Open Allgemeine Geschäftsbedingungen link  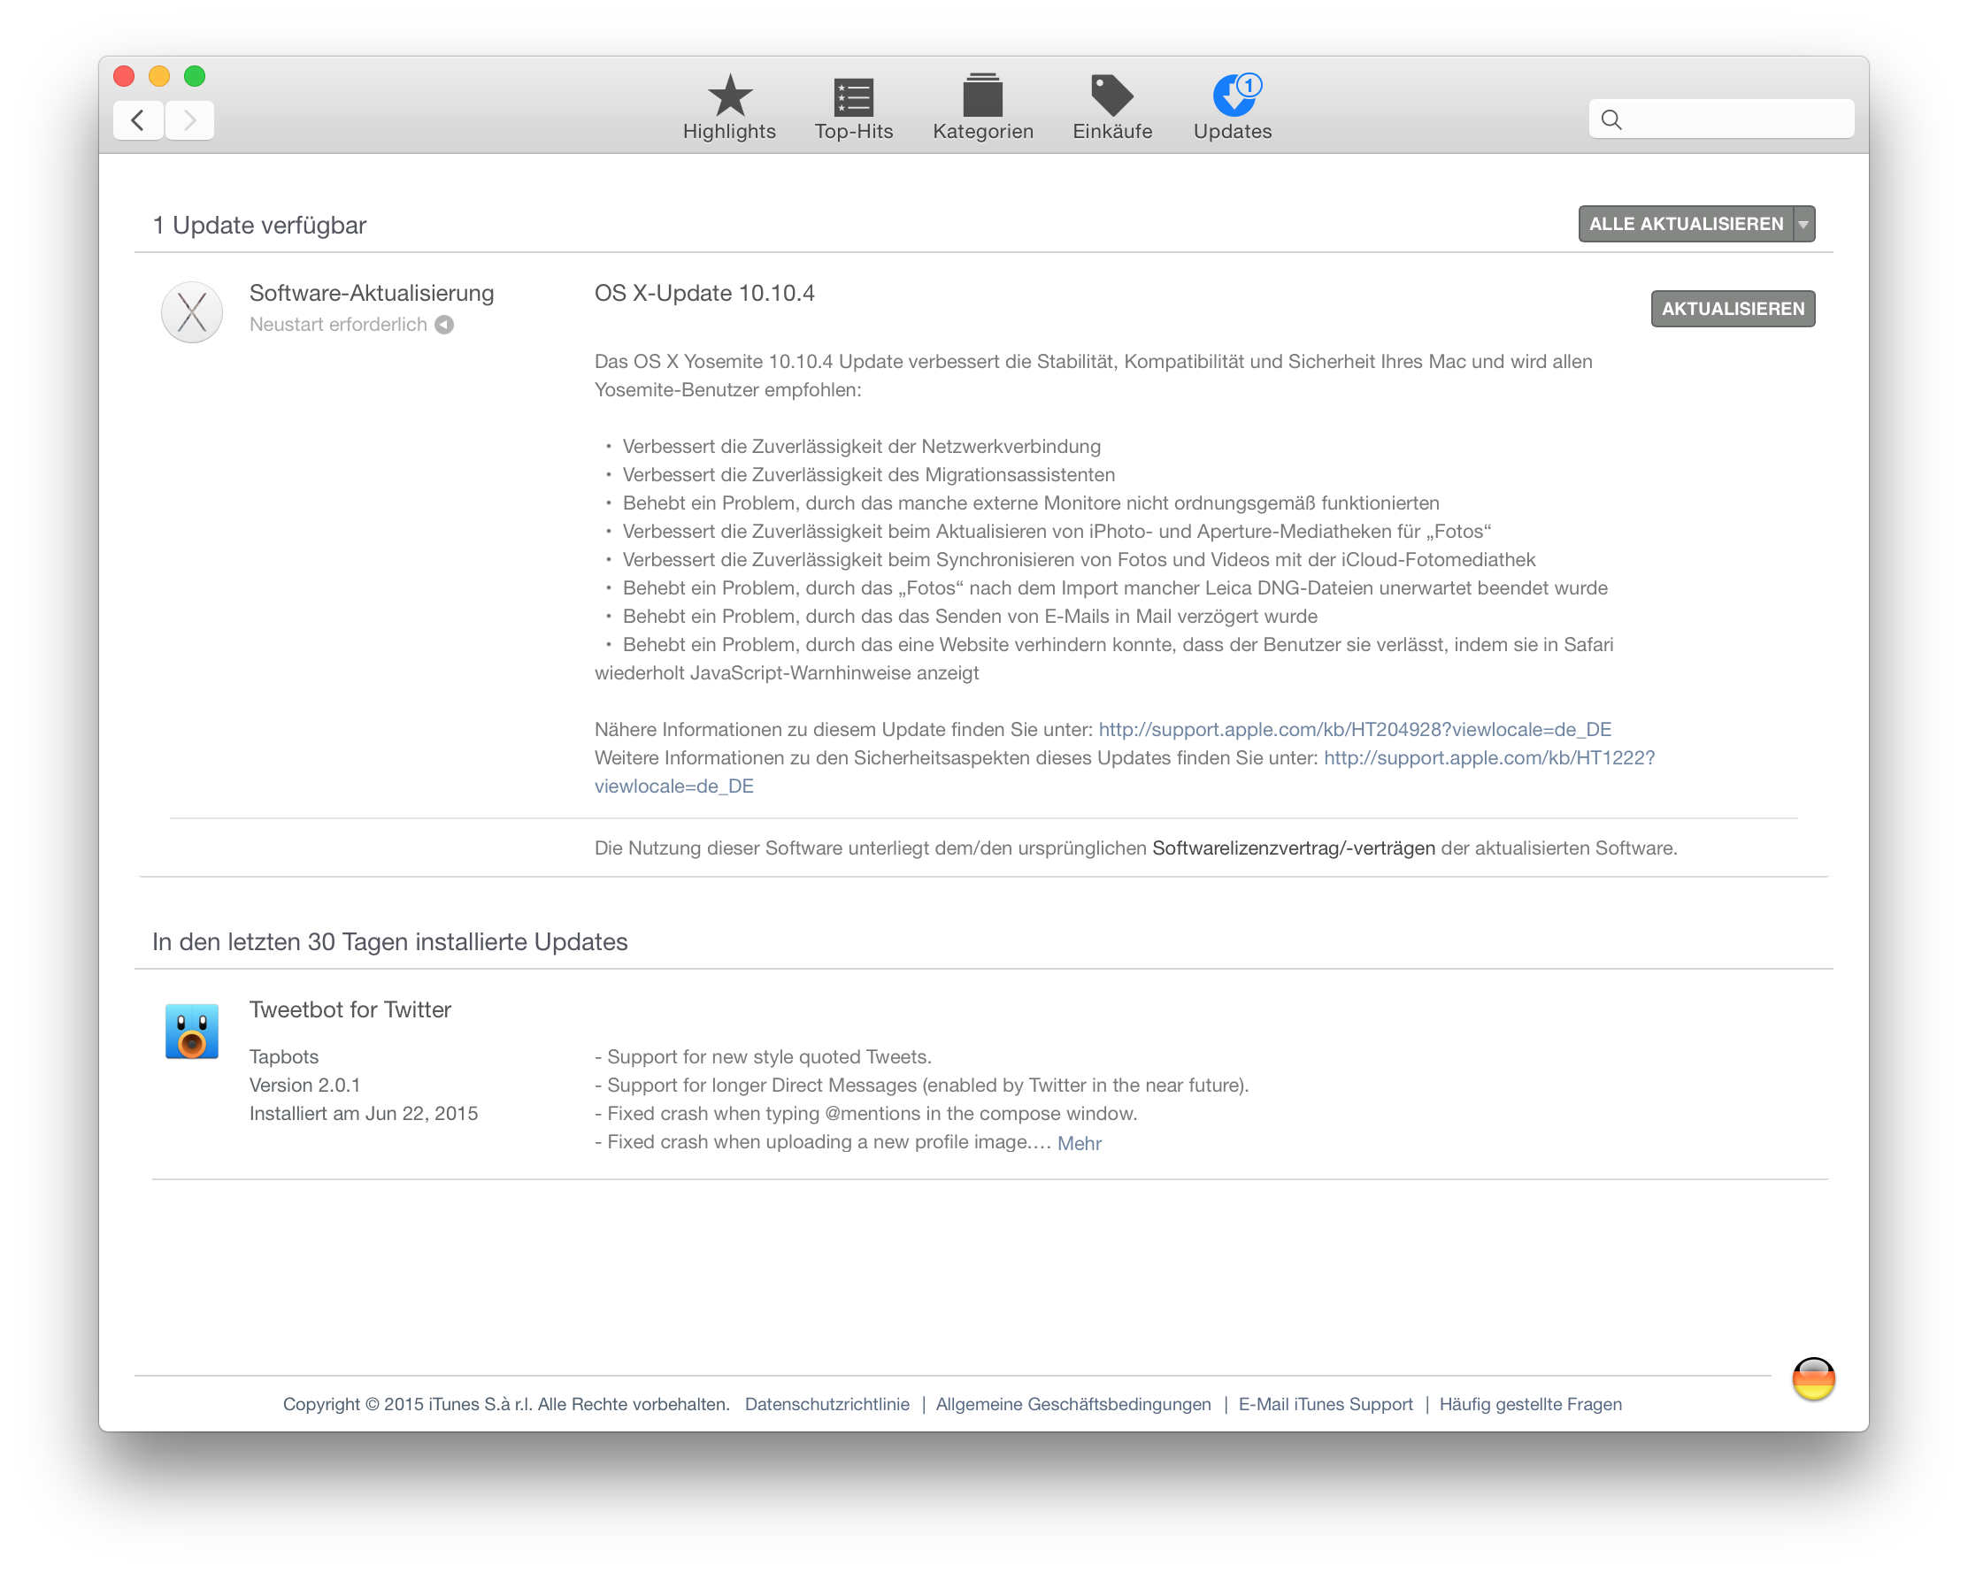coord(1073,1404)
